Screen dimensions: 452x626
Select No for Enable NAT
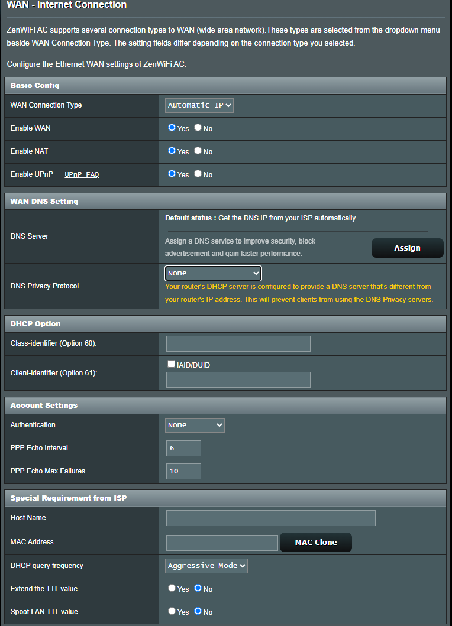click(x=198, y=151)
